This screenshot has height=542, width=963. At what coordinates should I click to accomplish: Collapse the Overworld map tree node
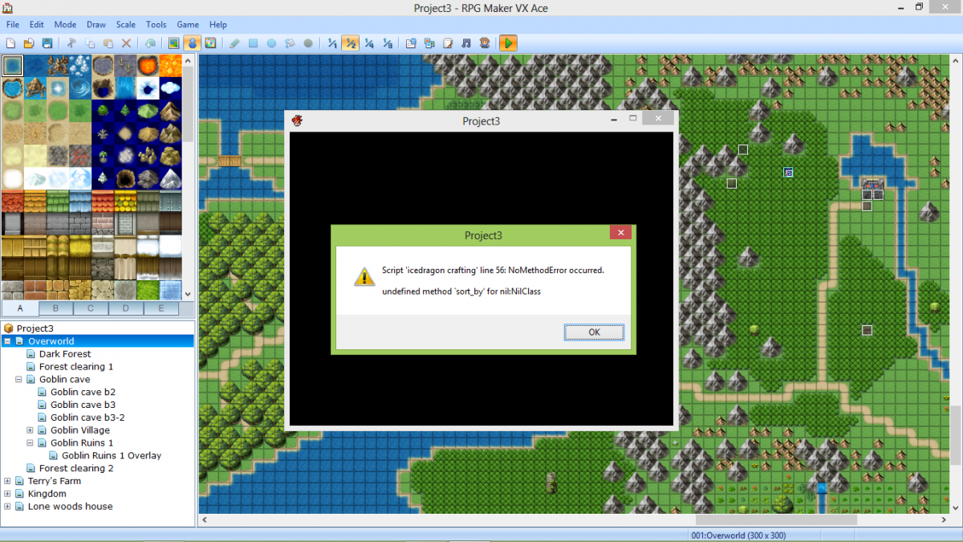pyautogui.click(x=7, y=341)
